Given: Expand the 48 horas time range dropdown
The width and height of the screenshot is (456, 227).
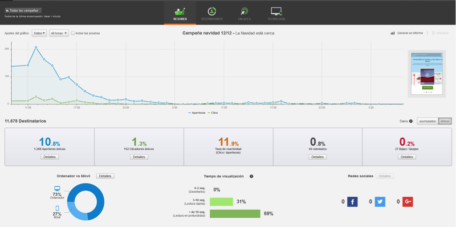Looking at the screenshot, I should pyautogui.click(x=59, y=33).
